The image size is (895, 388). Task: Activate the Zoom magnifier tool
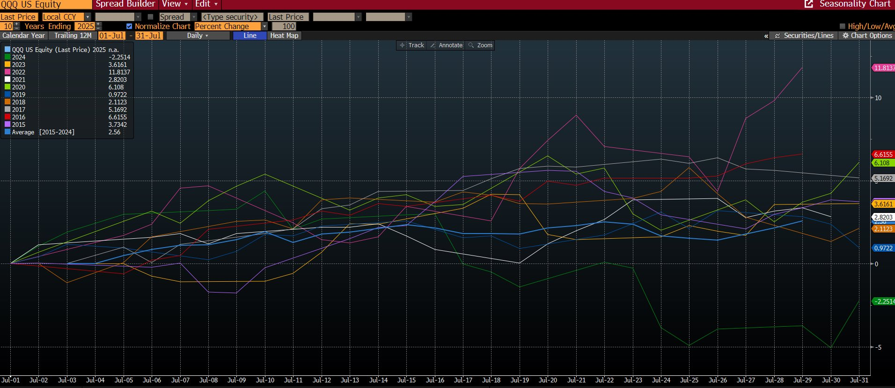(x=471, y=45)
